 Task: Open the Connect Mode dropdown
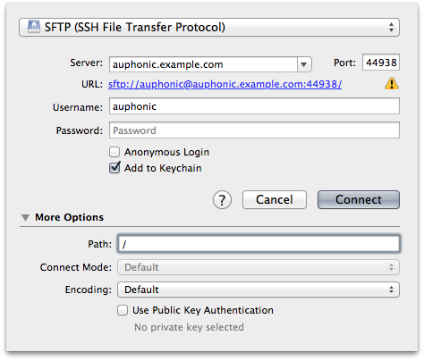(259, 267)
